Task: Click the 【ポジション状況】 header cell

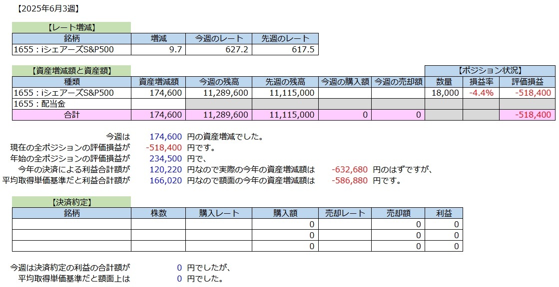Action: 490,71
